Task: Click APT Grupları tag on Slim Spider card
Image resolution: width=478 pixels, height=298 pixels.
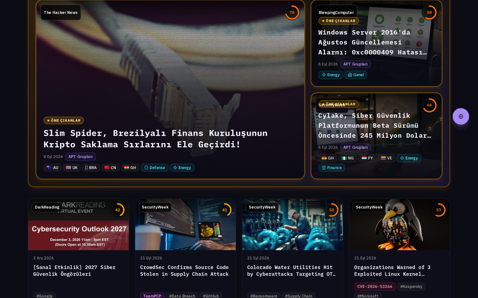Action: click(81, 157)
